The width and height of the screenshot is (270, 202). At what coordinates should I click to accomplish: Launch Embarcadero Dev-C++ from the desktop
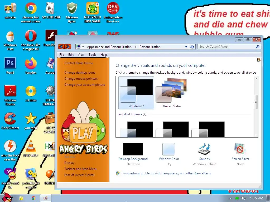coord(113,12)
